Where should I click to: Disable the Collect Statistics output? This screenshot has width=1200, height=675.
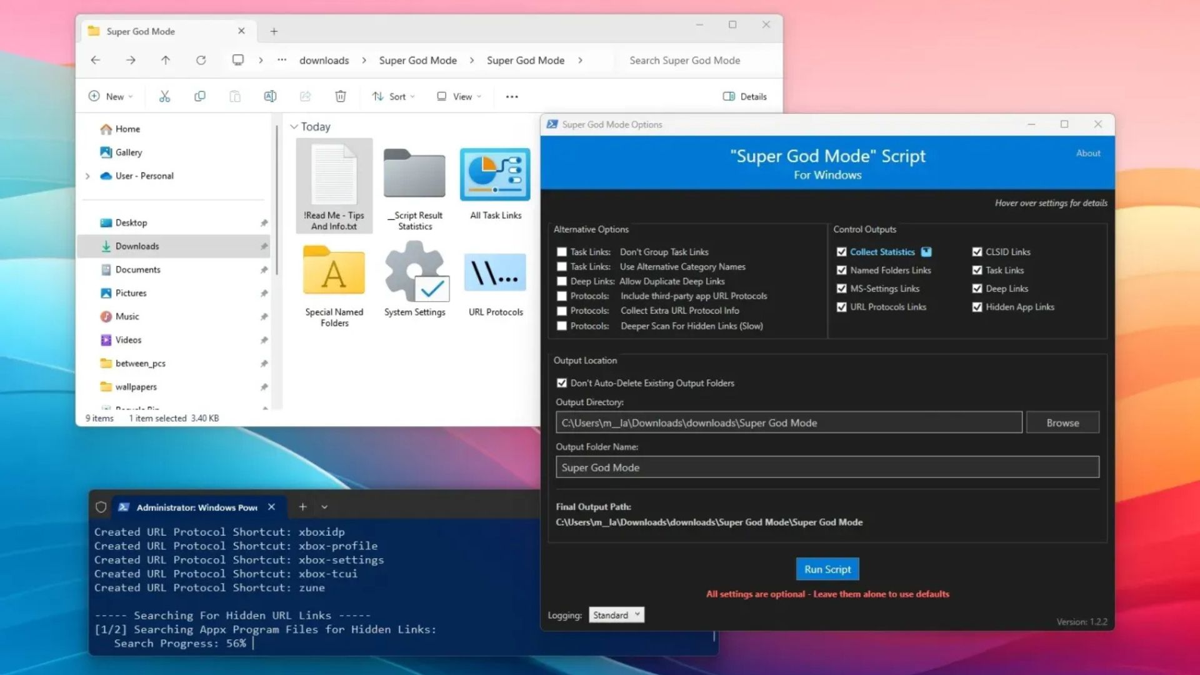coord(842,251)
